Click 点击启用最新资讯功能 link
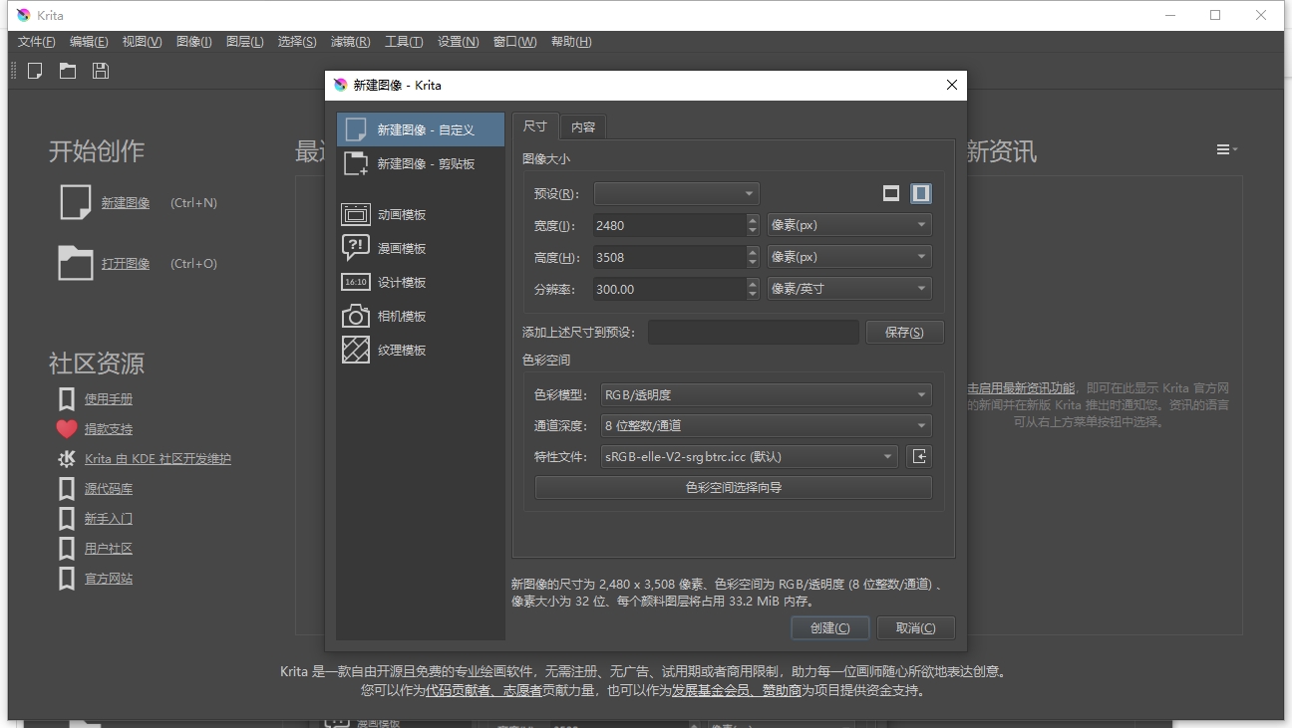Screen dimensions: 1292x728 (1021, 388)
